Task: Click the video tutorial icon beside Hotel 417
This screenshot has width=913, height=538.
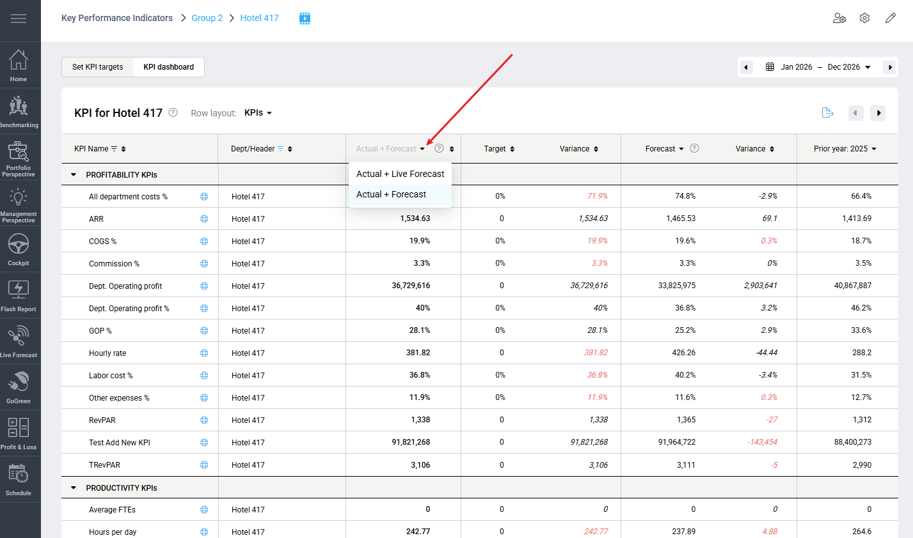Action: coord(305,19)
